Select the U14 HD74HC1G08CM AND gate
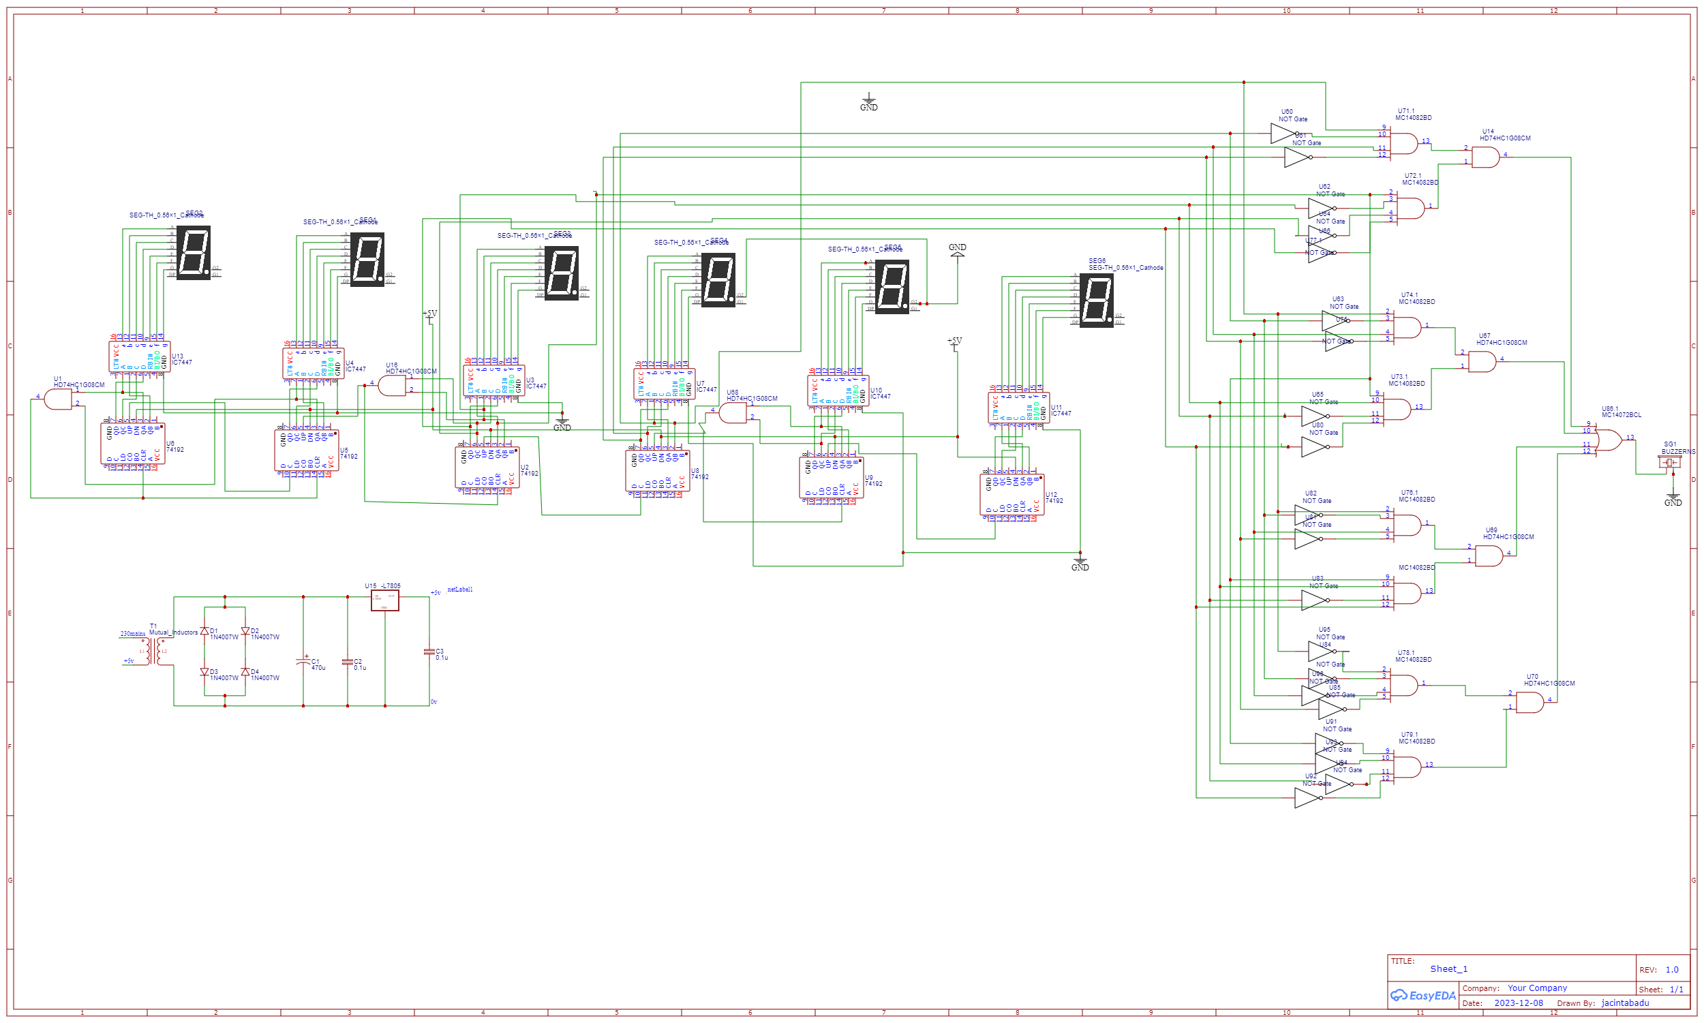Viewport: 1704px width, 1023px height. pos(1485,157)
